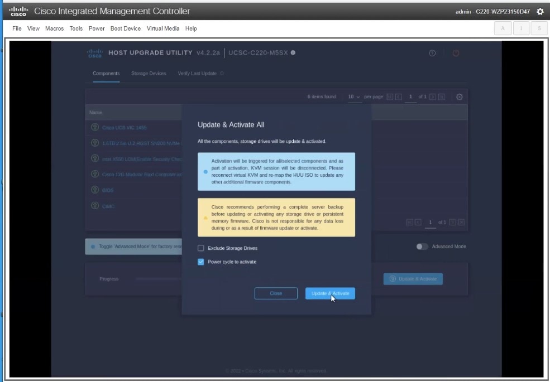
Task: Click the A keyboard indicator button
Action: pos(503,28)
